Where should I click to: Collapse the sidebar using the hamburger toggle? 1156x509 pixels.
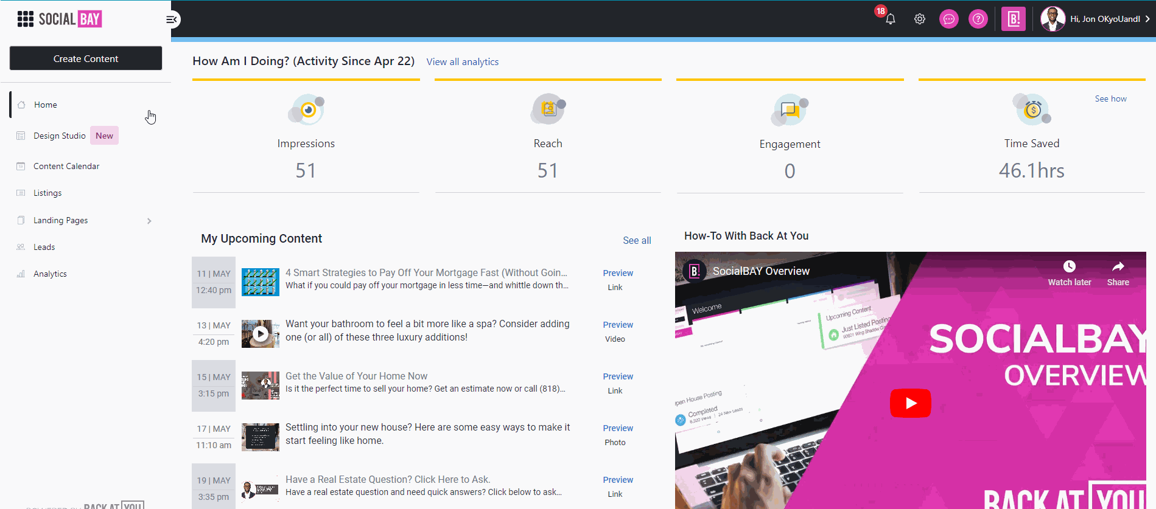pos(172,19)
